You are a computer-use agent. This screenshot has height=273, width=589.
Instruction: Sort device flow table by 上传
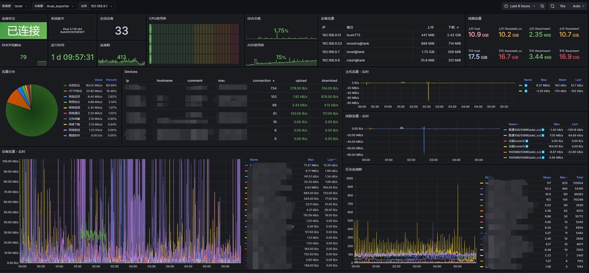(x=430, y=28)
